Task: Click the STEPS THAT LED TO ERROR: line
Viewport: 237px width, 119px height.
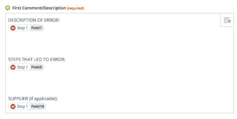Action: click(37, 59)
